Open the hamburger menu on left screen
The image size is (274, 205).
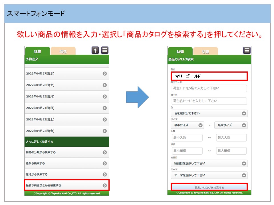105,50
